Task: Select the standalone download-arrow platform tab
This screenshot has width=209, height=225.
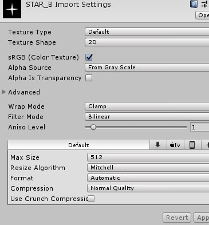Action: click(158, 145)
